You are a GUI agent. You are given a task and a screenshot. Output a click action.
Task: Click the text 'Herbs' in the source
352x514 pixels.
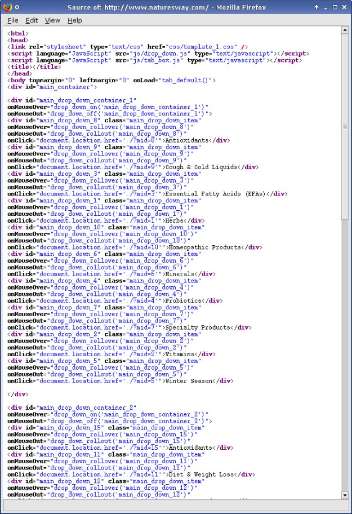click(174, 220)
